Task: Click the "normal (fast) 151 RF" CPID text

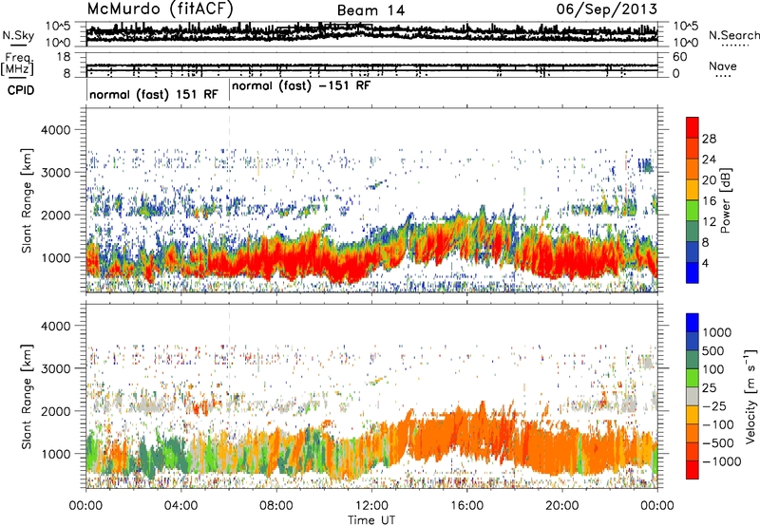Action: click(x=154, y=94)
